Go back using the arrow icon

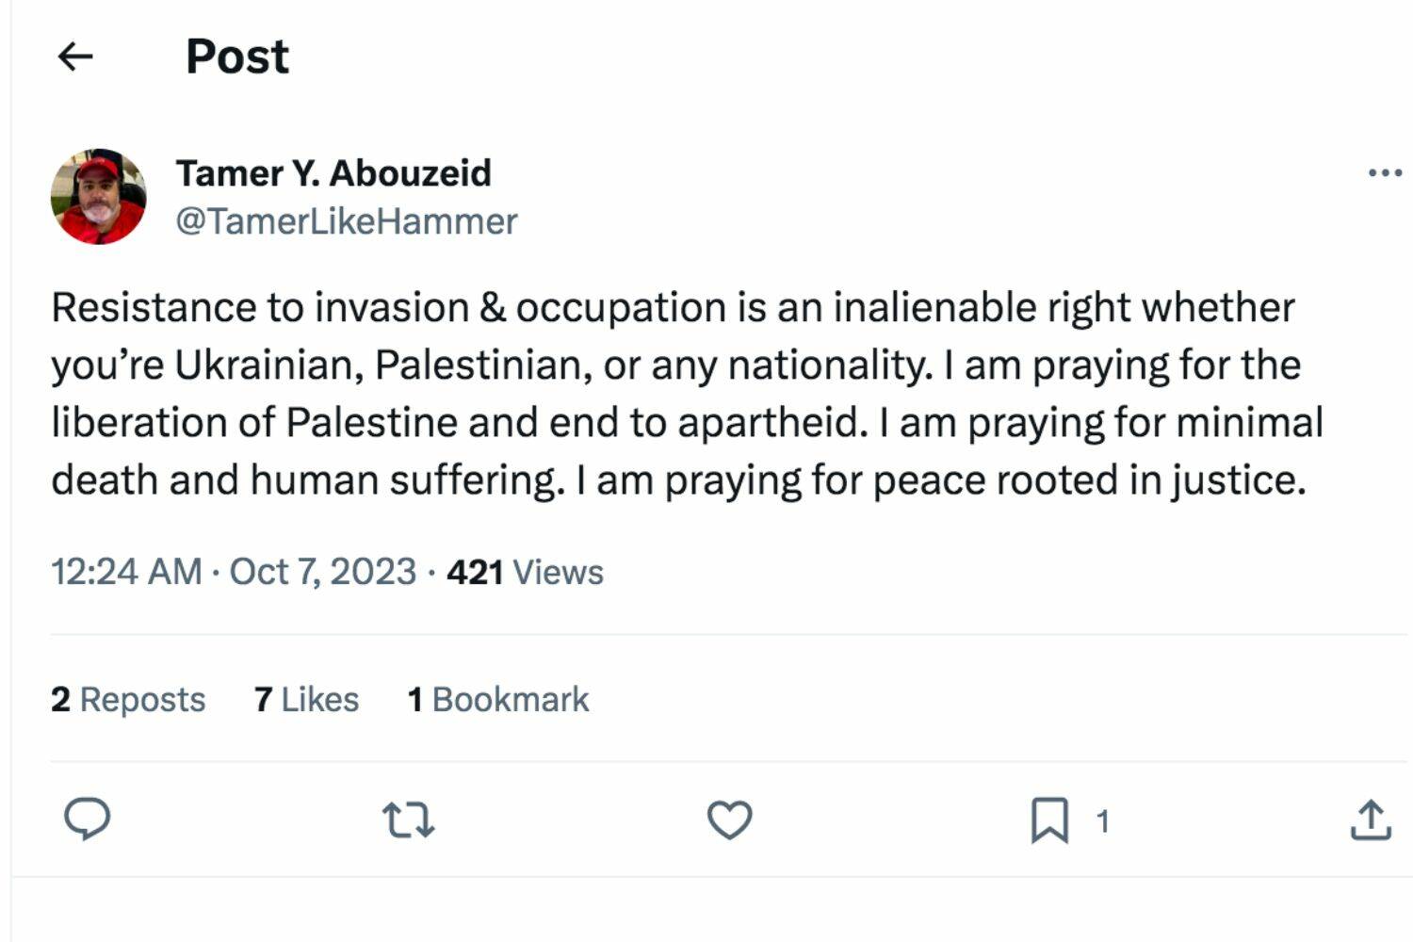point(74,57)
